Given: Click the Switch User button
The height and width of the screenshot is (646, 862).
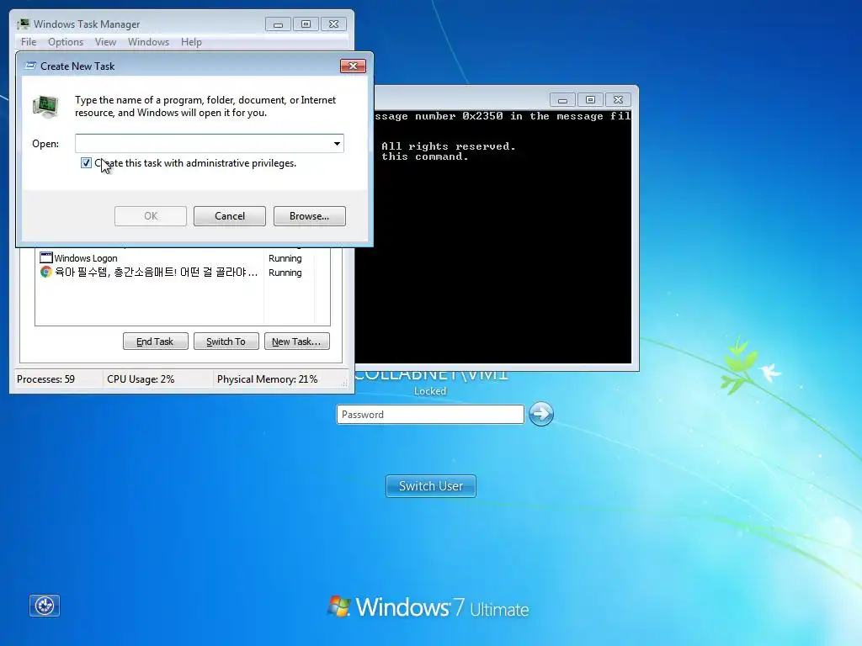Looking at the screenshot, I should 431,486.
